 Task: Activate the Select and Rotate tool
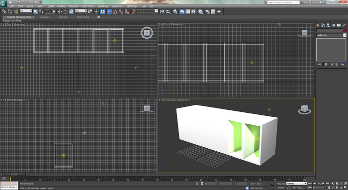tap(66, 11)
